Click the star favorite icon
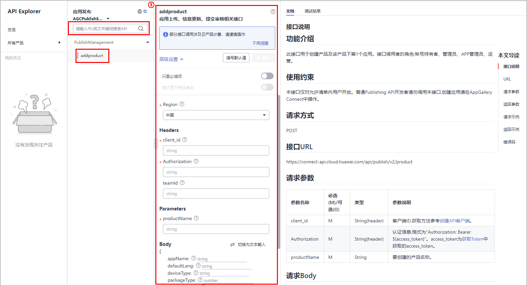527x286 pixels. pyautogui.click(x=145, y=11)
